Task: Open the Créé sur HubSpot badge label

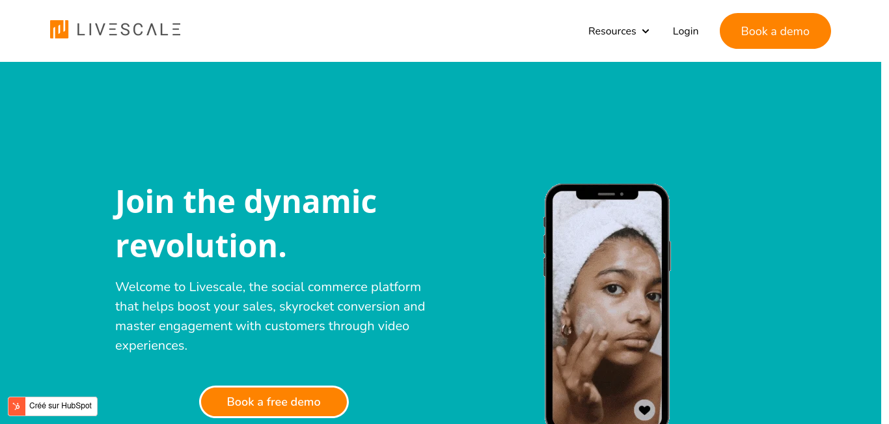Action: tap(61, 406)
